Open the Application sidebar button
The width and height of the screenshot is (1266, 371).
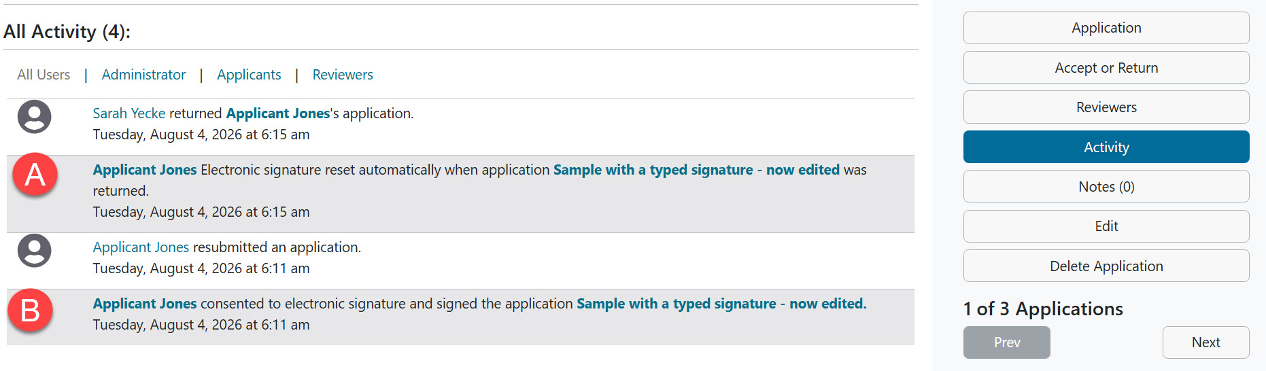[1106, 28]
